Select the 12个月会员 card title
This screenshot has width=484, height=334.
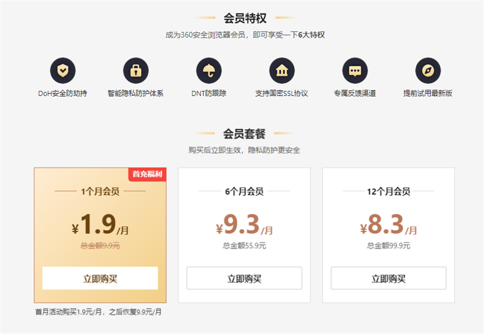388,192
